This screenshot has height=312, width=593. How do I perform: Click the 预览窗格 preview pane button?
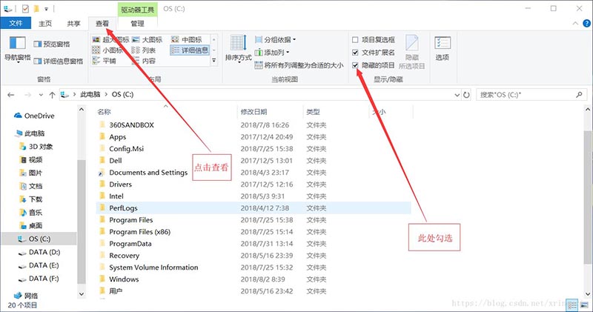tap(51, 44)
